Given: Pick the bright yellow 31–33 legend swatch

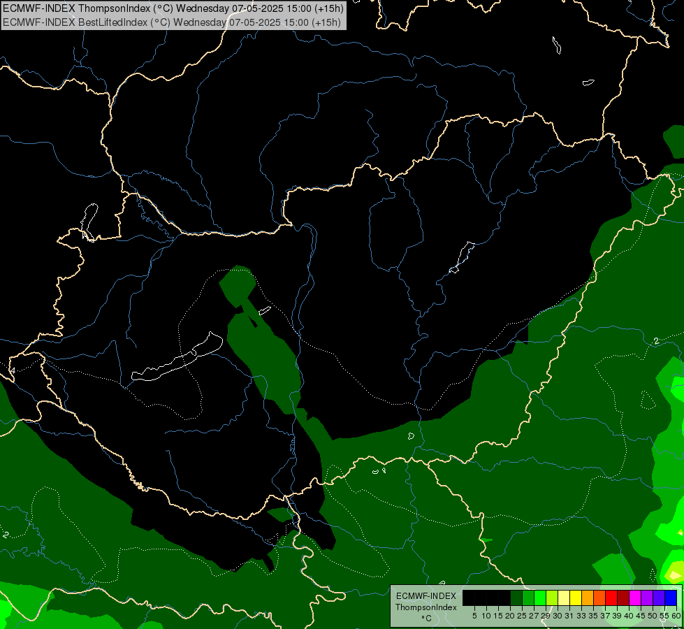Looking at the screenshot, I should (x=576, y=598).
